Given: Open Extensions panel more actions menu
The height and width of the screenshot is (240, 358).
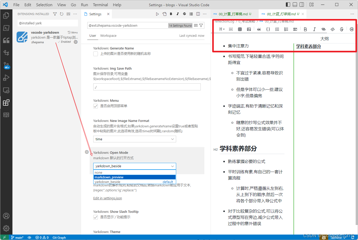Looking at the screenshot, I should click(x=75, y=14).
